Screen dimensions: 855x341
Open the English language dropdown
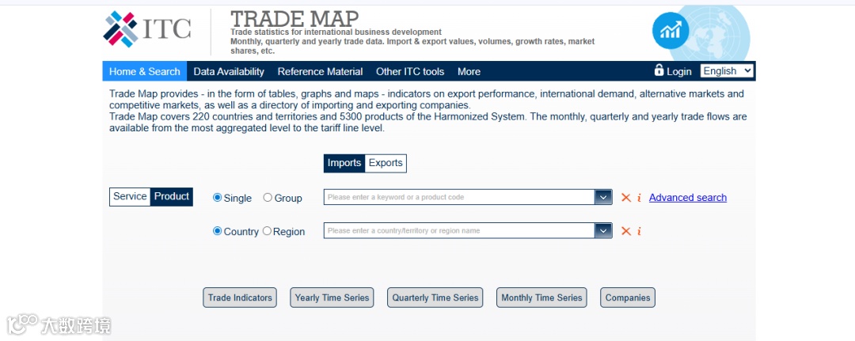point(728,71)
